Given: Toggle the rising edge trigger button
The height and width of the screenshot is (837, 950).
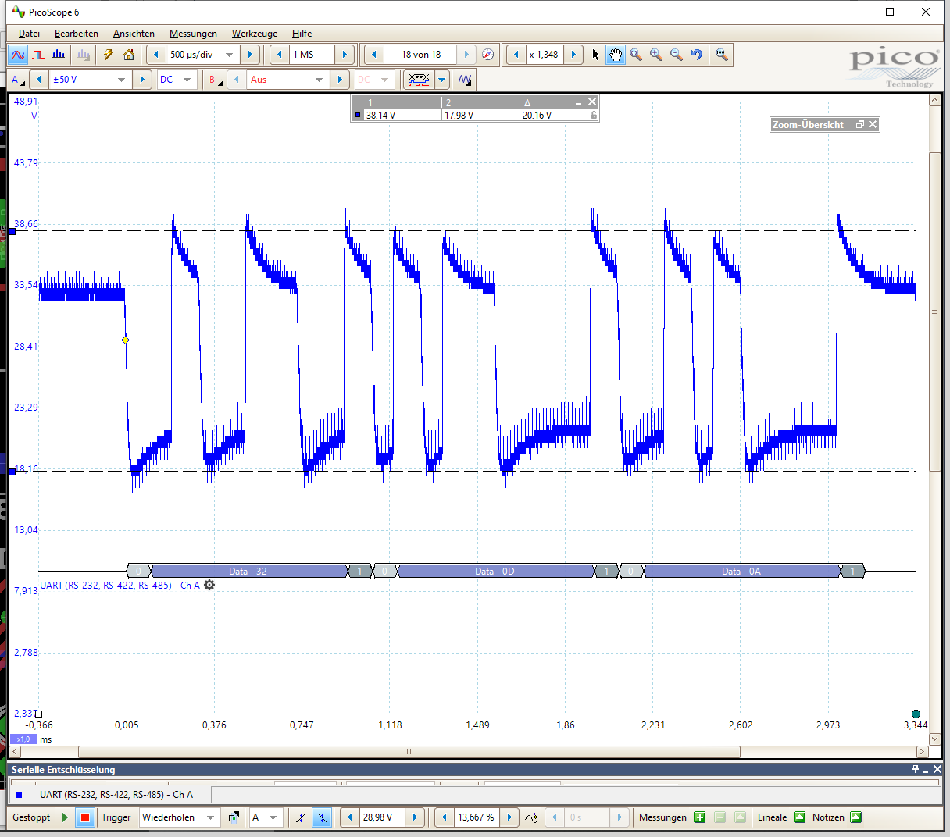Looking at the screenshot, I should point(302,817).
